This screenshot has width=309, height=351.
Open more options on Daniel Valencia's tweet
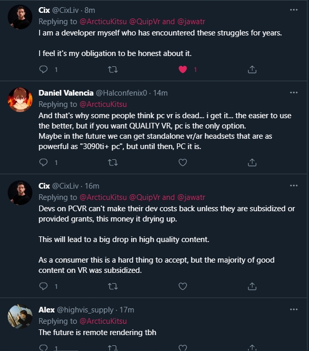[294, 93]
